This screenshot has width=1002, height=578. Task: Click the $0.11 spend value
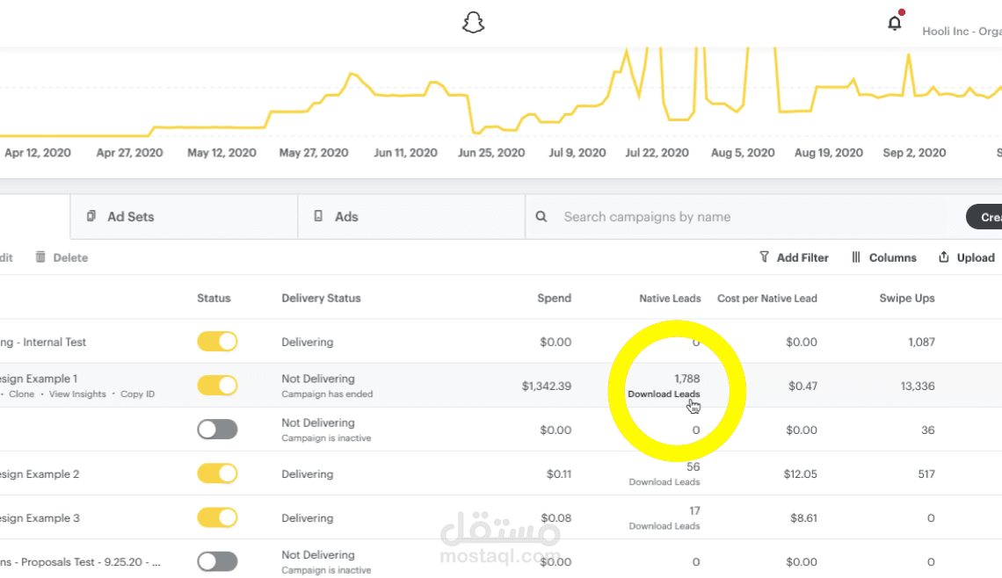[x=559, y=473]
